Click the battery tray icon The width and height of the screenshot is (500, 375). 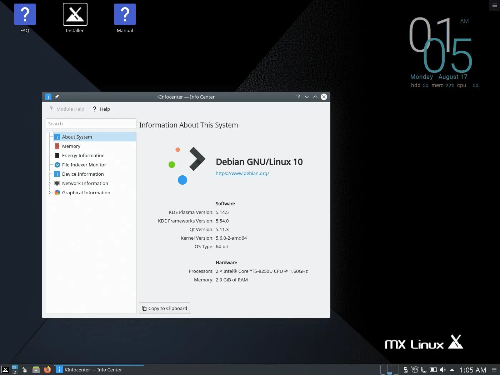tap(434, 370)
